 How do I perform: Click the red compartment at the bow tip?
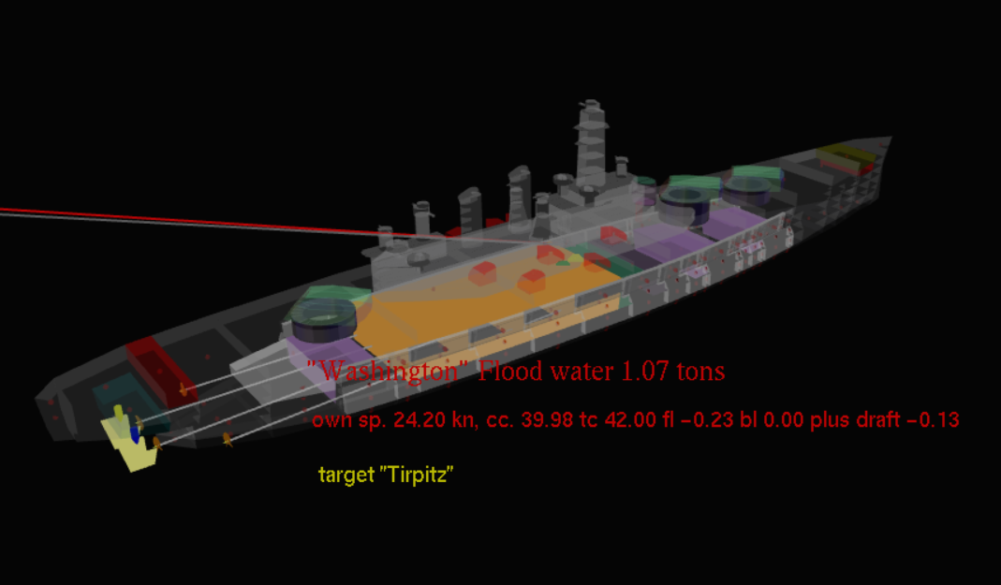[867, 169]
